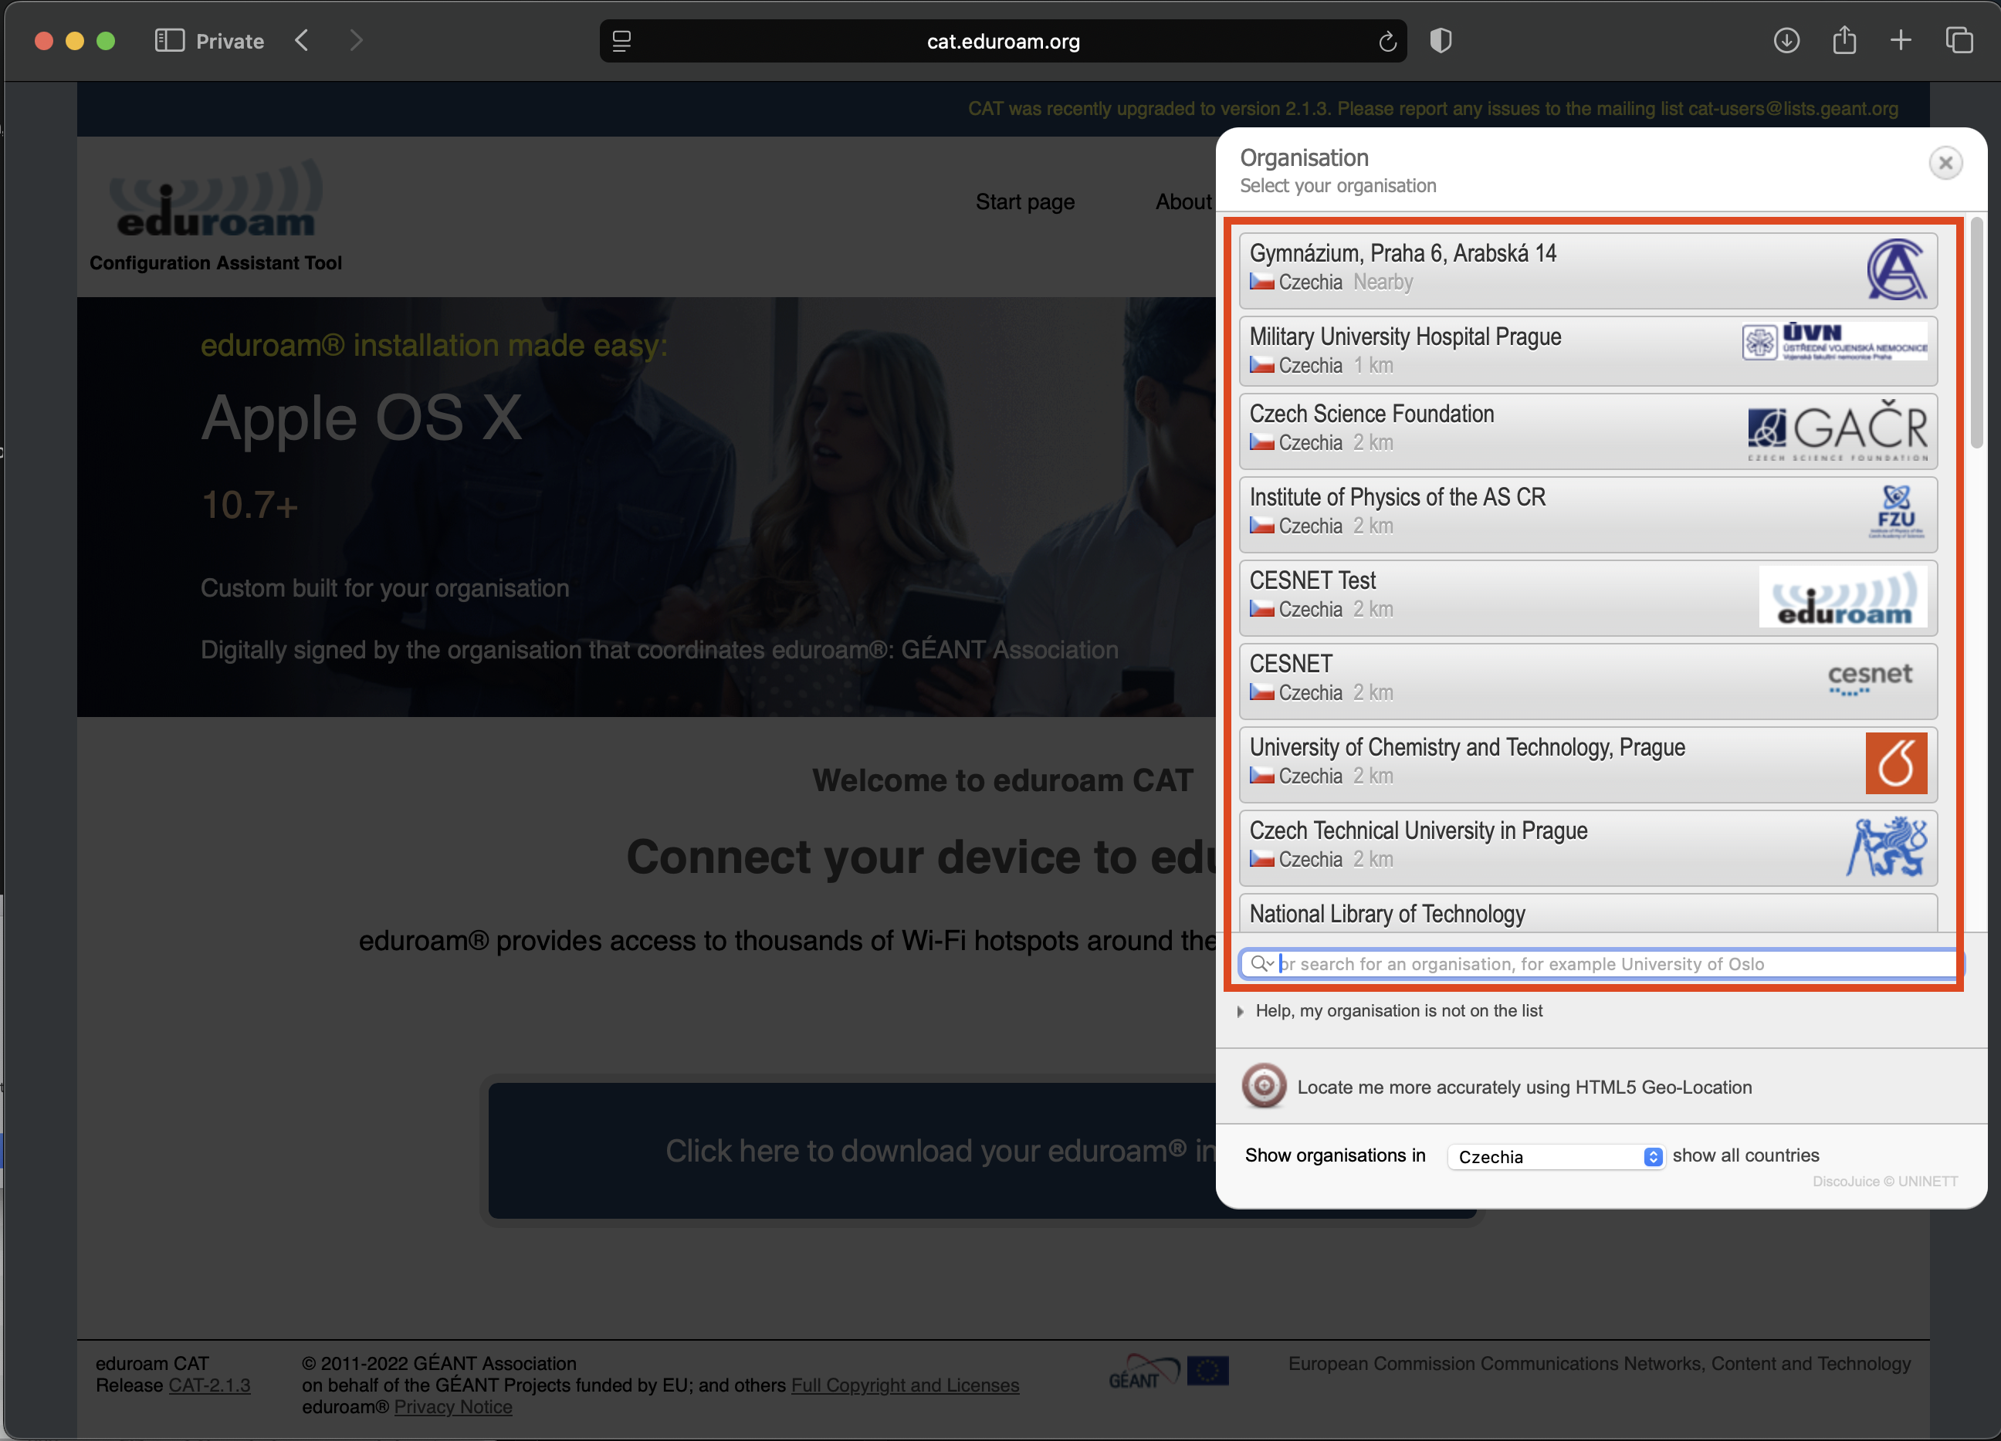Viewport: 2001px width, 1441px height.
Task: Close the Organisation dialog
Action: 1945,163
